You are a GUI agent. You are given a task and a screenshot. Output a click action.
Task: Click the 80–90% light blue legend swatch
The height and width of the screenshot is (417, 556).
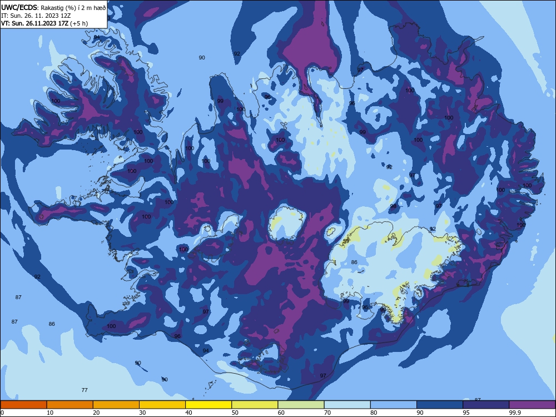394,405
